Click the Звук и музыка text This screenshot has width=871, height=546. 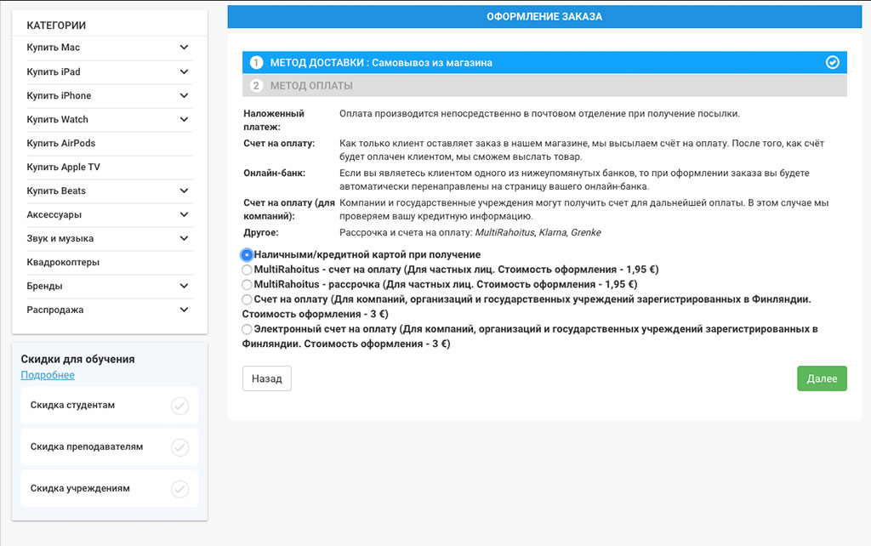pyautogui.click(x=60, y=238)
